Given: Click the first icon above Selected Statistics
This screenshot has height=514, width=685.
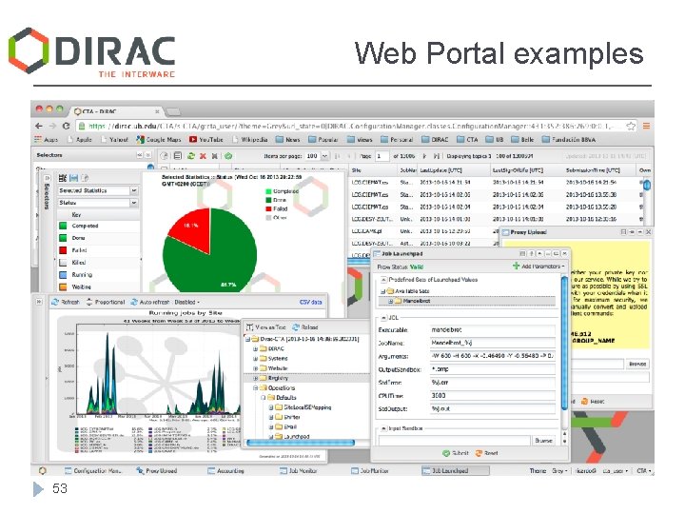Looking at the screenshot, I should [x=63, y=178].
